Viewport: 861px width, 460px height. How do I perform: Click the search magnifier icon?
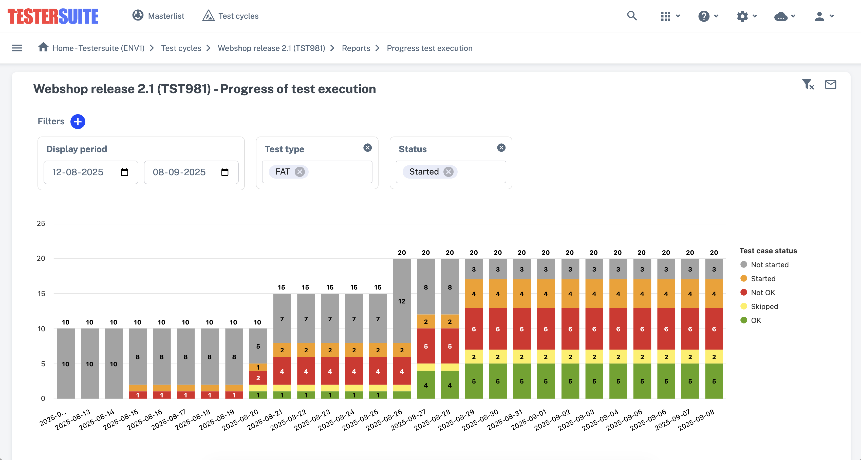(632, 16)
